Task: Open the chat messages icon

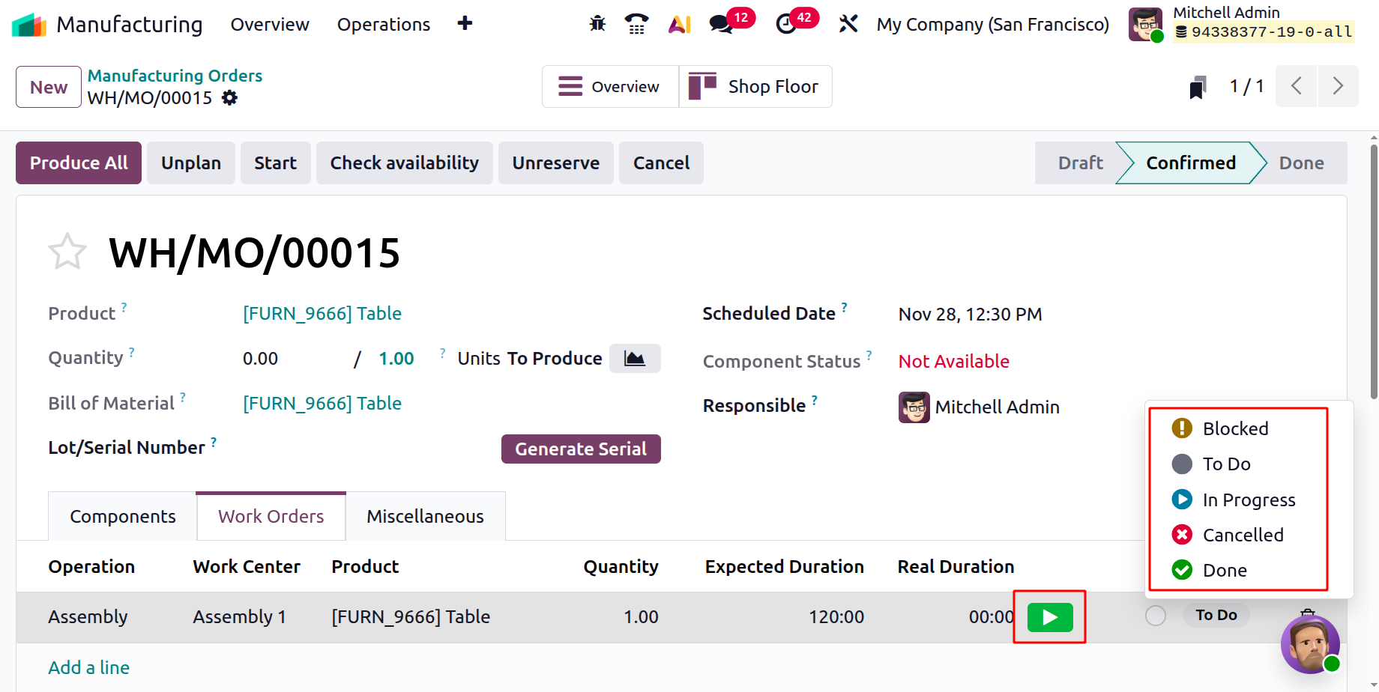Action: [722, 24]
